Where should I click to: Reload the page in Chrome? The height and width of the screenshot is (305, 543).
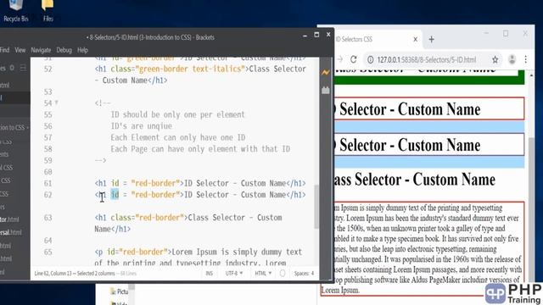[x=353, y=59]
